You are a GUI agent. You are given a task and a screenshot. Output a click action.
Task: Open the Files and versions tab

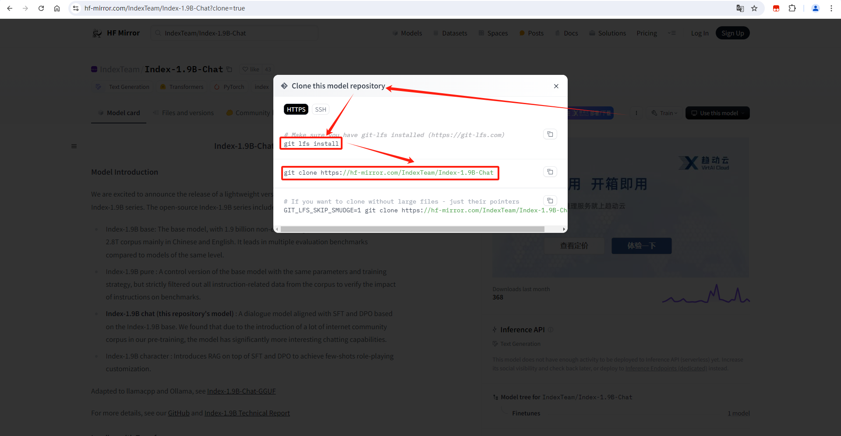point(184,113)
